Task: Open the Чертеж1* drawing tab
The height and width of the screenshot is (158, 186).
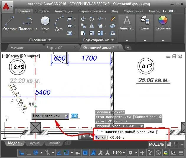Action: (55, 48)
